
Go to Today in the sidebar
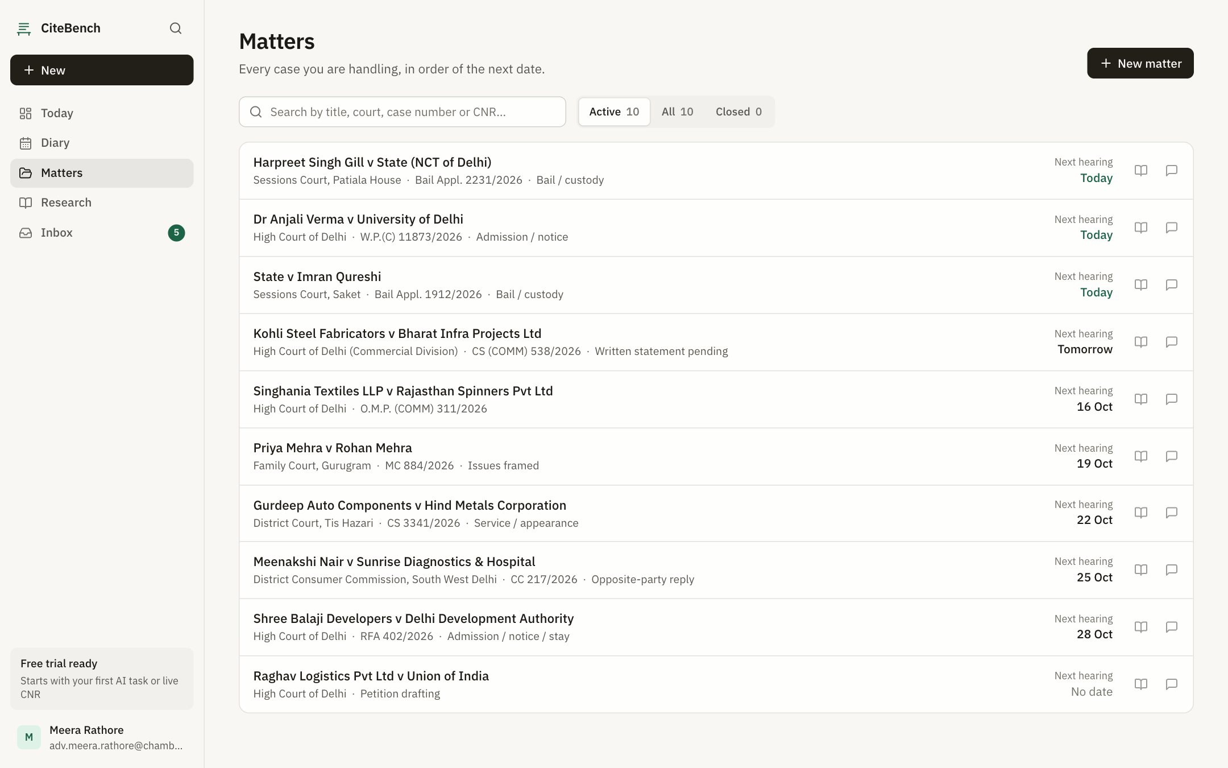pyautogui.click(x=102, y=113)
